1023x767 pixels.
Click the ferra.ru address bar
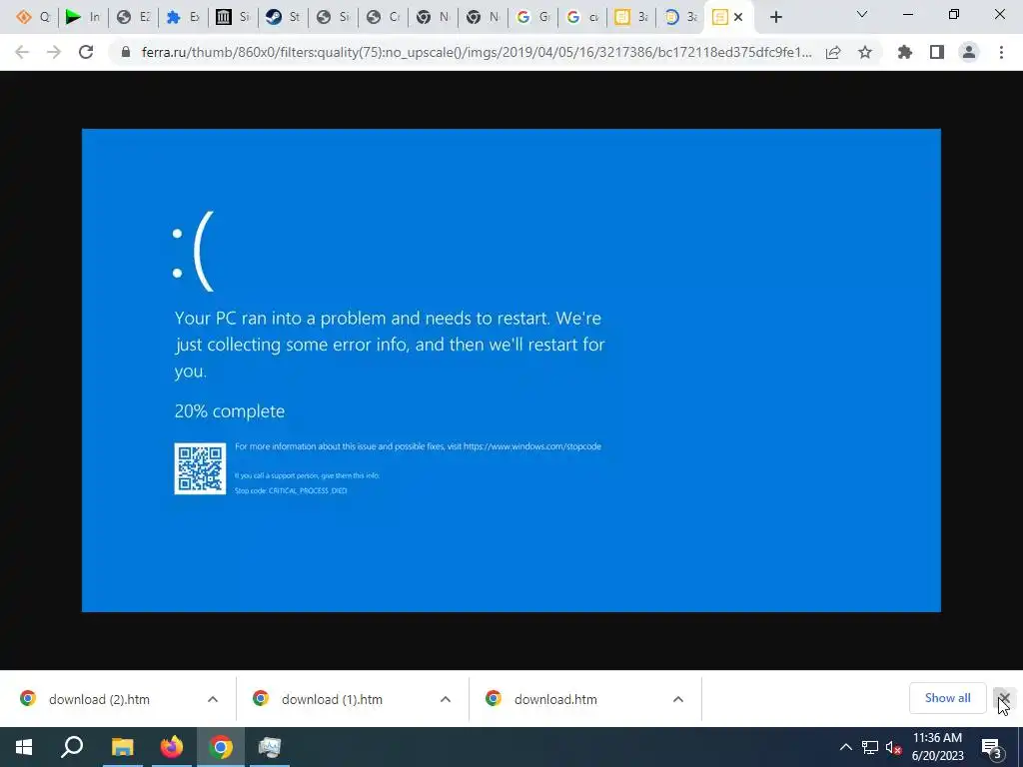[x=477, y=52]
